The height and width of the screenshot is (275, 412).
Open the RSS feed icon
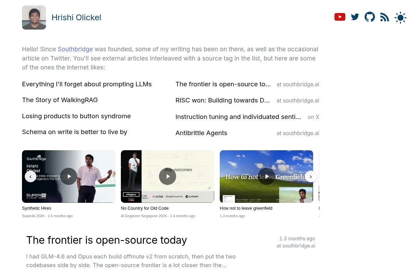(385, 17)
